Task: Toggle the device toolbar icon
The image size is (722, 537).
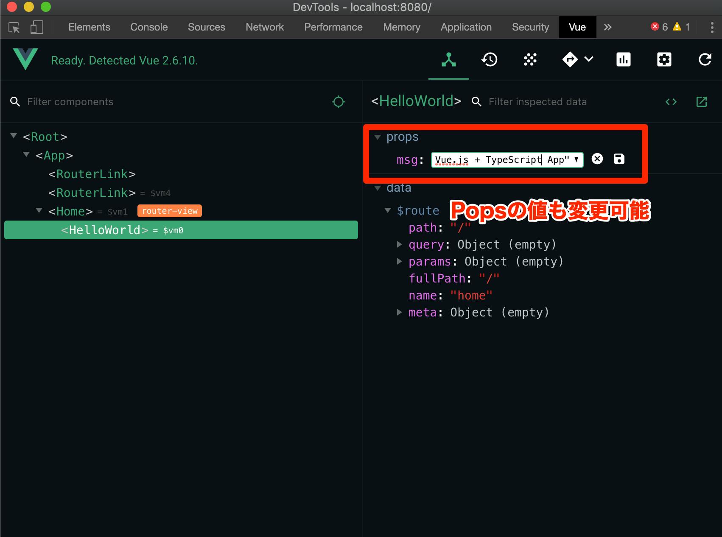Action: (x=36, y=27)
